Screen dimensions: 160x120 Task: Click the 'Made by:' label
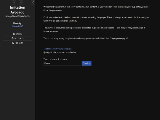(x=17, y=23)
